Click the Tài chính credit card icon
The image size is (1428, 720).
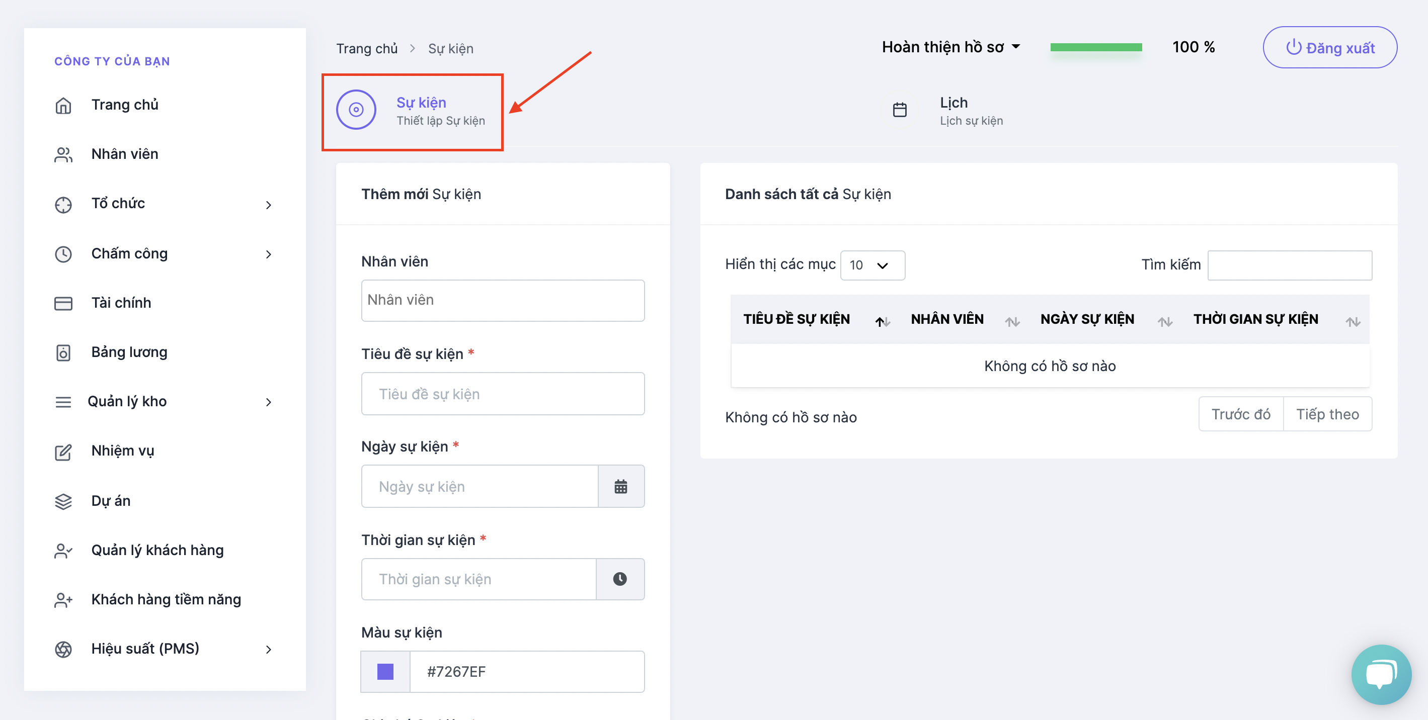click(63, 303)
